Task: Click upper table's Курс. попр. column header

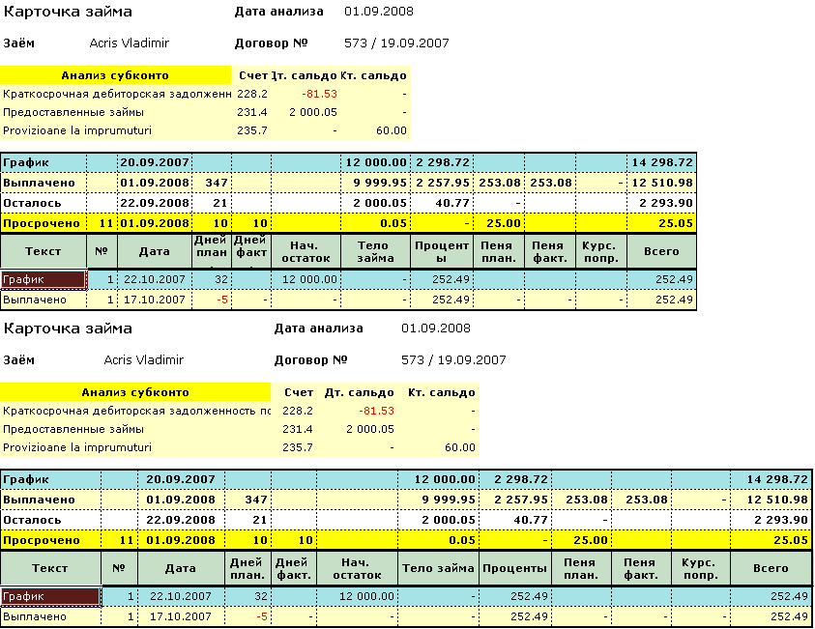Action: click(600, 251)
